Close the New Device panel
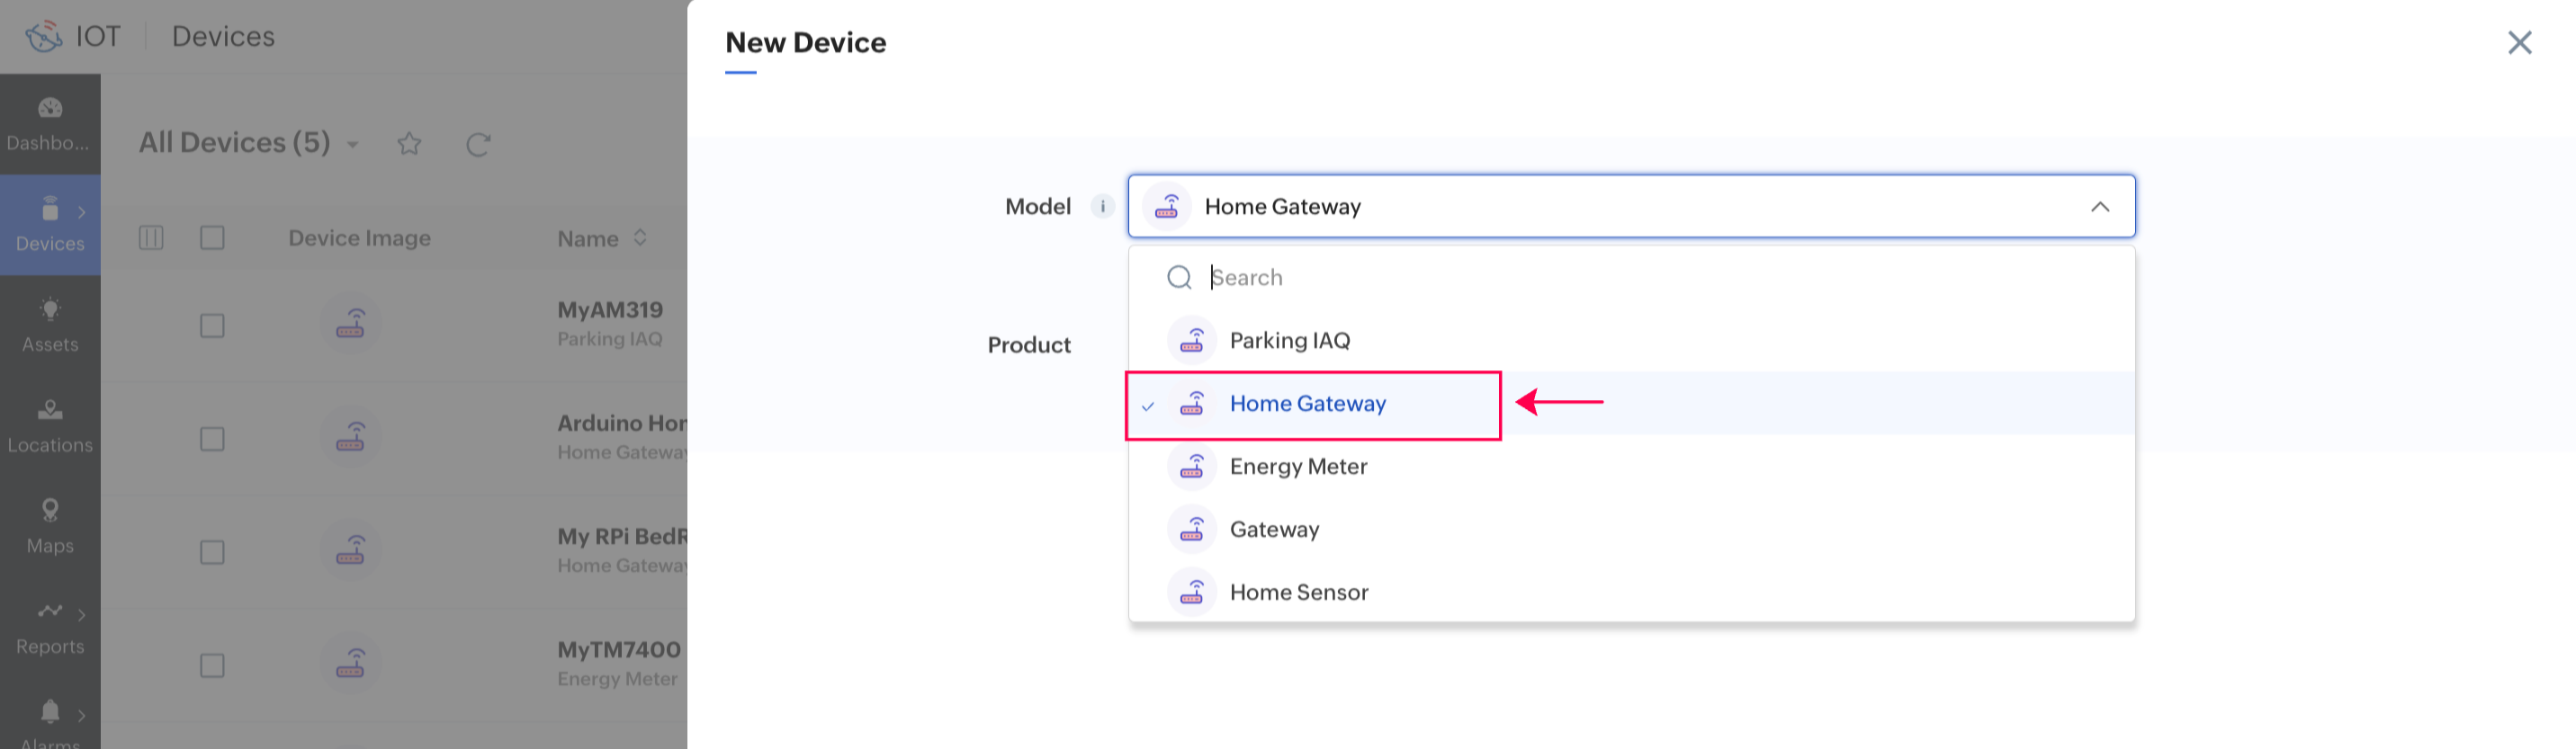The height and width of the screenshot is (749, 2576). coord(2519,42)
